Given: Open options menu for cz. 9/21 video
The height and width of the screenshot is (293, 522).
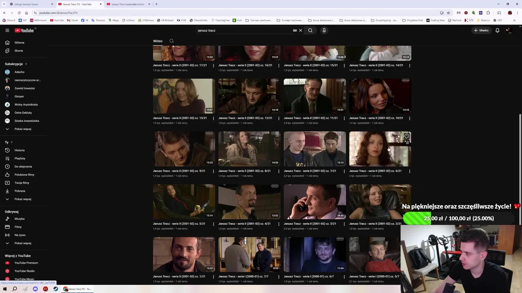Looking at the screenshot, I should (x=213, y=171).
